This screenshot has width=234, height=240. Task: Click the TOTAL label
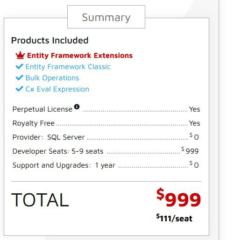pyautogui.click(x=40, y=200)
